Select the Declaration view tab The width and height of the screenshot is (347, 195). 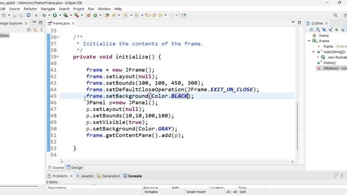(108, 176)
